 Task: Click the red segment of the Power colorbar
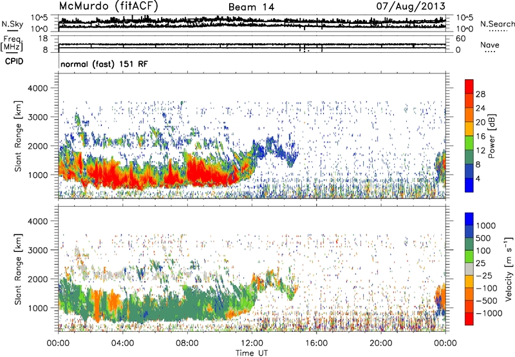(469, 86)
